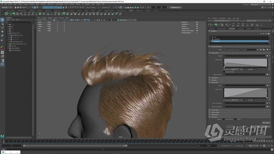The image size is (274, 154).
Task: Click the first XGen toolbar icon above the tabs
Action: pos(210,25)
